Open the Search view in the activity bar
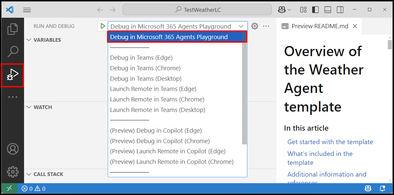The height and width of the screenshot is (195, 394). tap(13, 52)
